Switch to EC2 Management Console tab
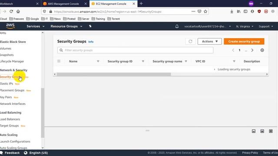Image resolution: width=278 pixels, height=156 pixels. click(x=111, y=3)
